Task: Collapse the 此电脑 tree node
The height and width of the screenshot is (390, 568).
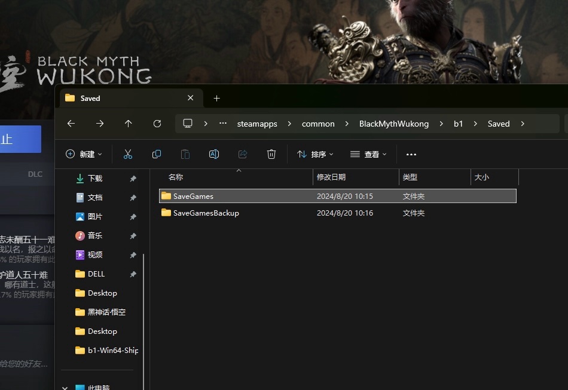Action: (65, 388)
